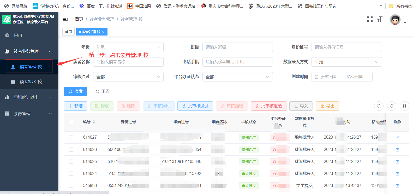Click the 修改 button
The height and width of the screenshot is (194, 413).
pyautogui.click(x=102, y=106)
